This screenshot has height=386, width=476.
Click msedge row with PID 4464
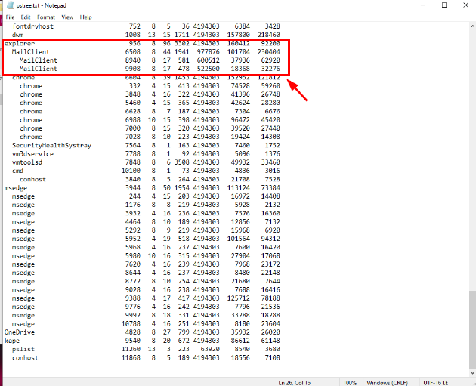[x=146, y=222]
